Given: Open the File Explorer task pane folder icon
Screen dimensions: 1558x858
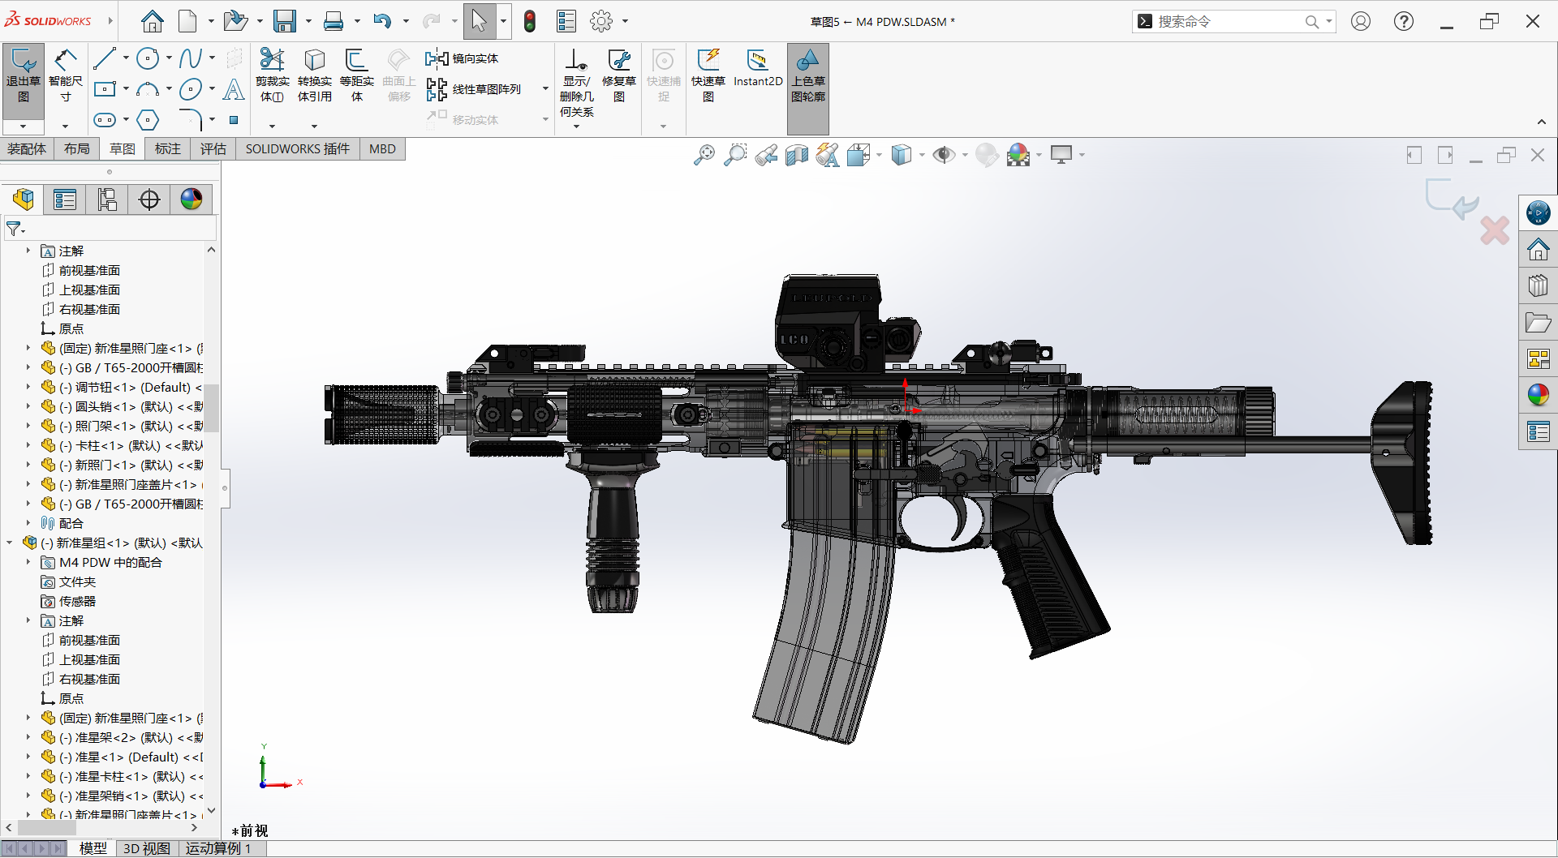Looking at the screenshot, I should point(1539,322).
